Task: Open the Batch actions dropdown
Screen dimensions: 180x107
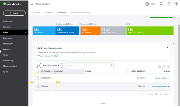Action: coord(51,65)
